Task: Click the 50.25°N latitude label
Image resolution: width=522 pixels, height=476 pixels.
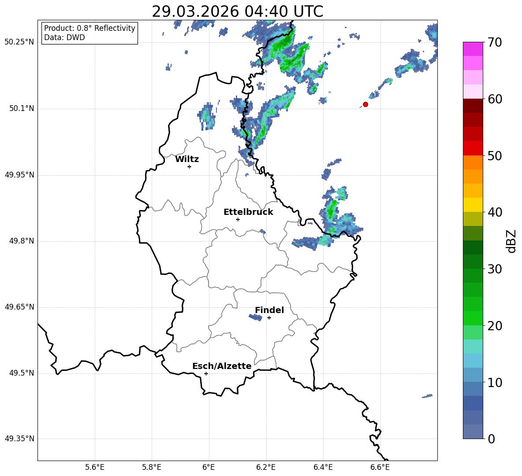Action: 19,42
